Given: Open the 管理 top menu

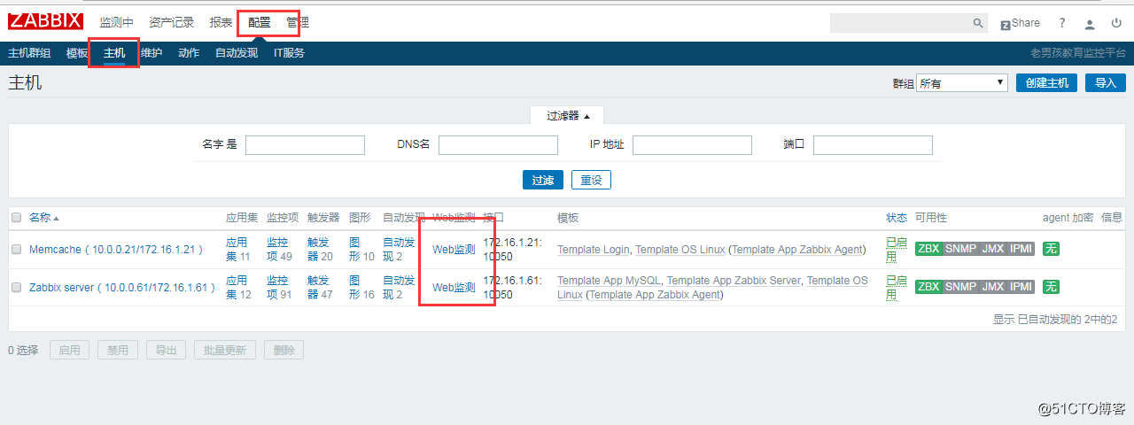Looking at the screenshot, I should pyautogui.click(x=298, y=23).
